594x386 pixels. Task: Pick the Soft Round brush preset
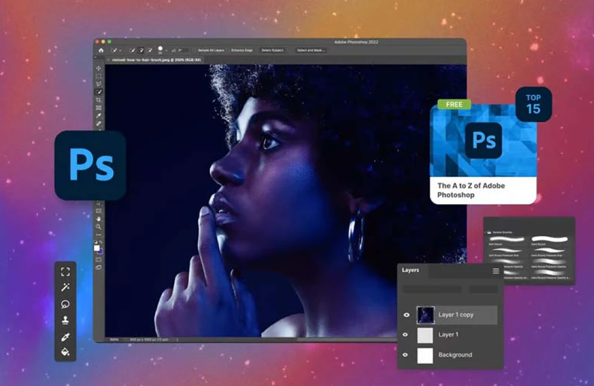tap(507, 241)
